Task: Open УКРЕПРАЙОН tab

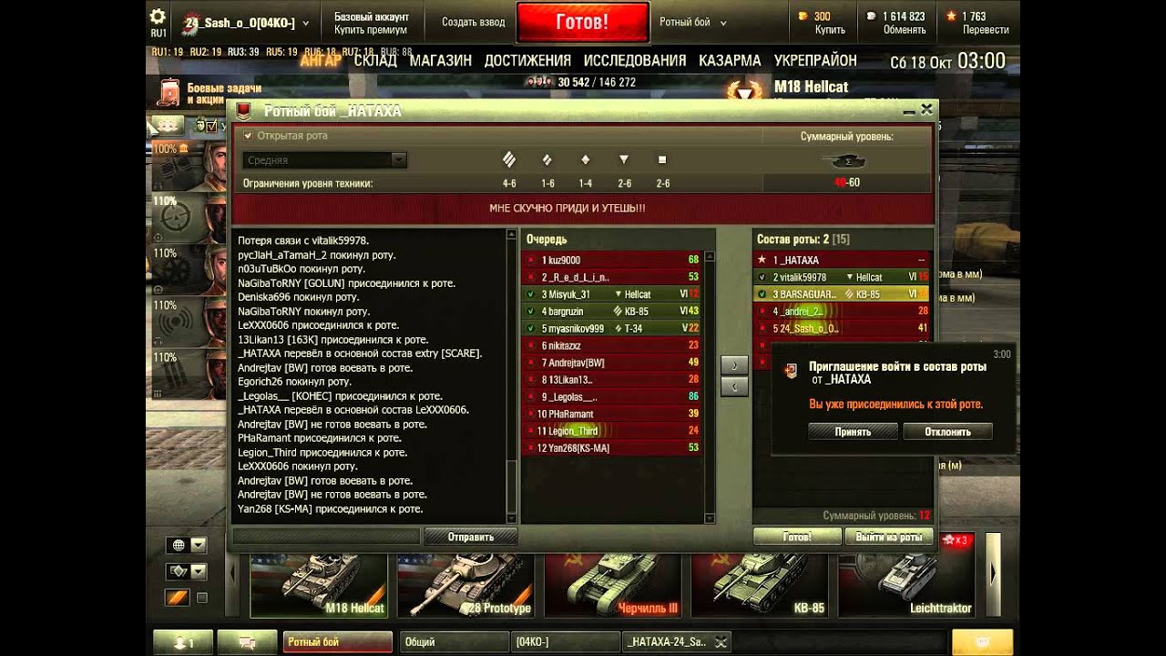Action: click(x=815, y=60)
